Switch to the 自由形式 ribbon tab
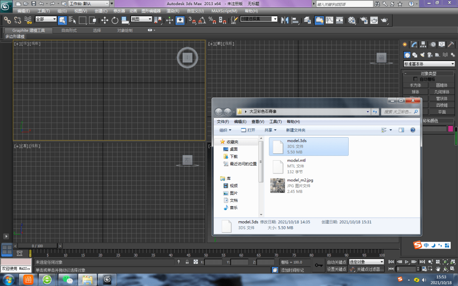Screen dimensions: 458x286 [x=69, y=31]
